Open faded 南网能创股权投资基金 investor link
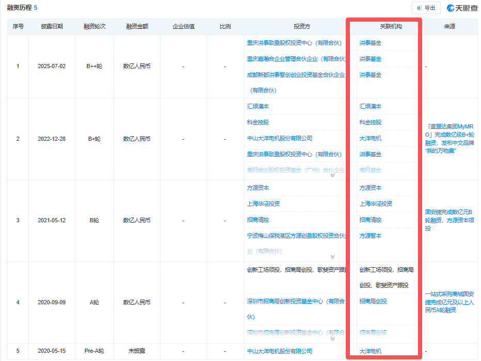This screenshot has height=361, width=481. click(x=296, y=170)
